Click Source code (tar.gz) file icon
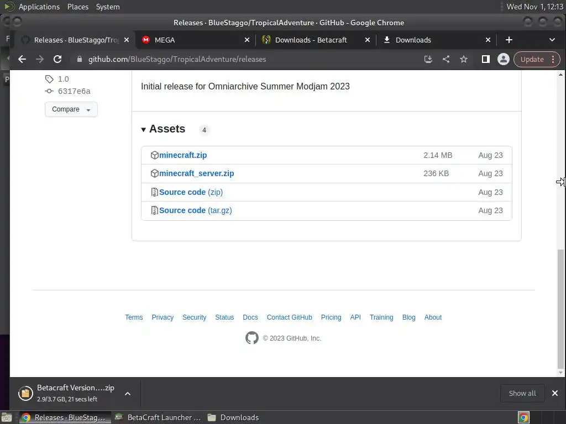Image resolution: width=566 pixels, height=424 pixels. pyautogui.click(x=155, y=210)
